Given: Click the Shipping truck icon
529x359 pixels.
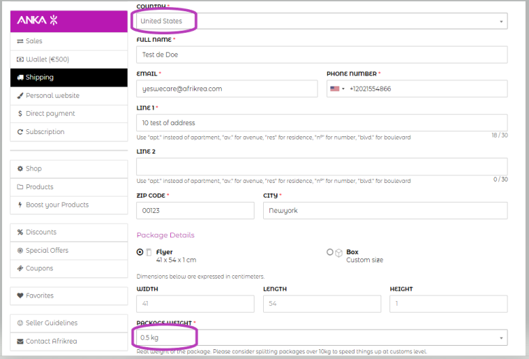Looking at the screenshot, I should 20,78.
